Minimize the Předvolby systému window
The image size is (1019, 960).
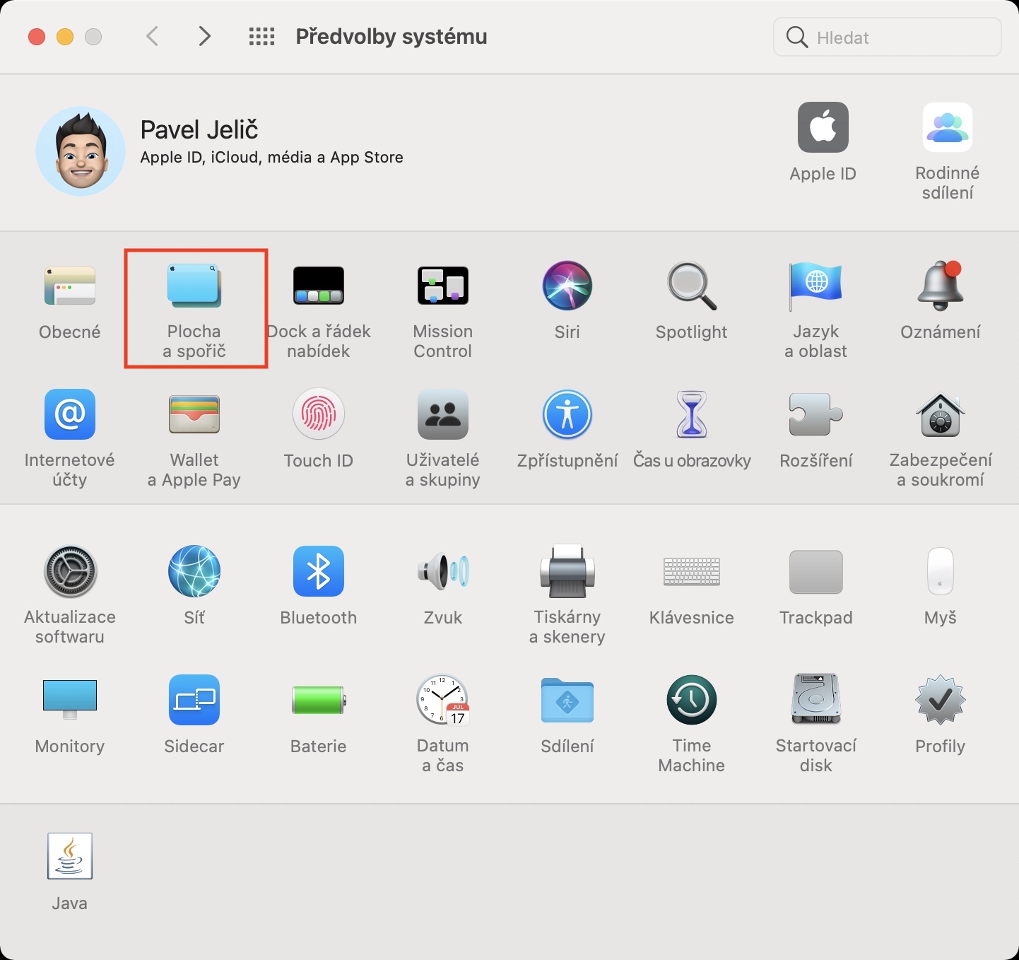(65, 37)
